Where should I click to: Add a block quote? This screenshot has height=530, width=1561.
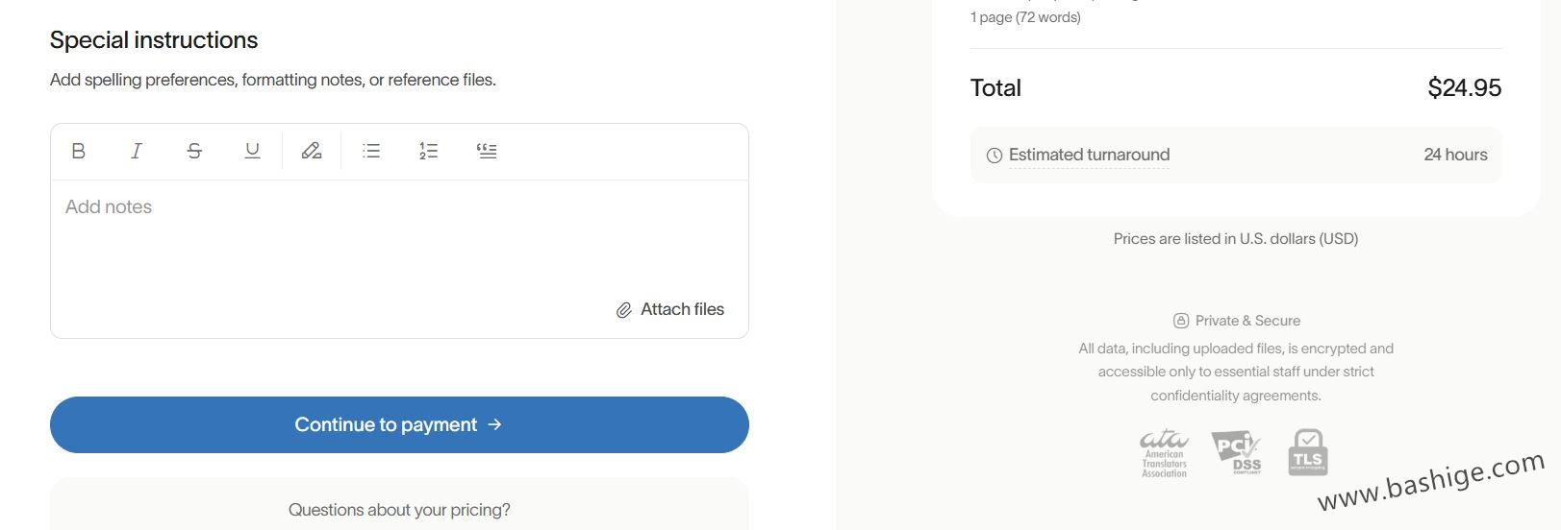487,151
